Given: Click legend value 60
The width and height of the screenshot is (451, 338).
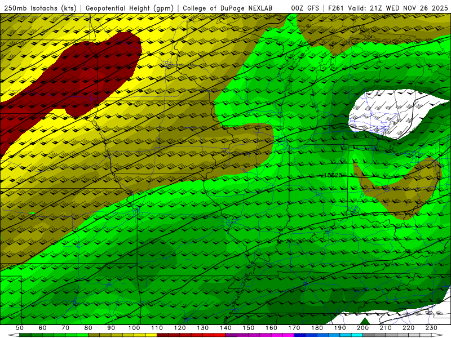Looking at the screenshot, I should (x=42, y=328).
